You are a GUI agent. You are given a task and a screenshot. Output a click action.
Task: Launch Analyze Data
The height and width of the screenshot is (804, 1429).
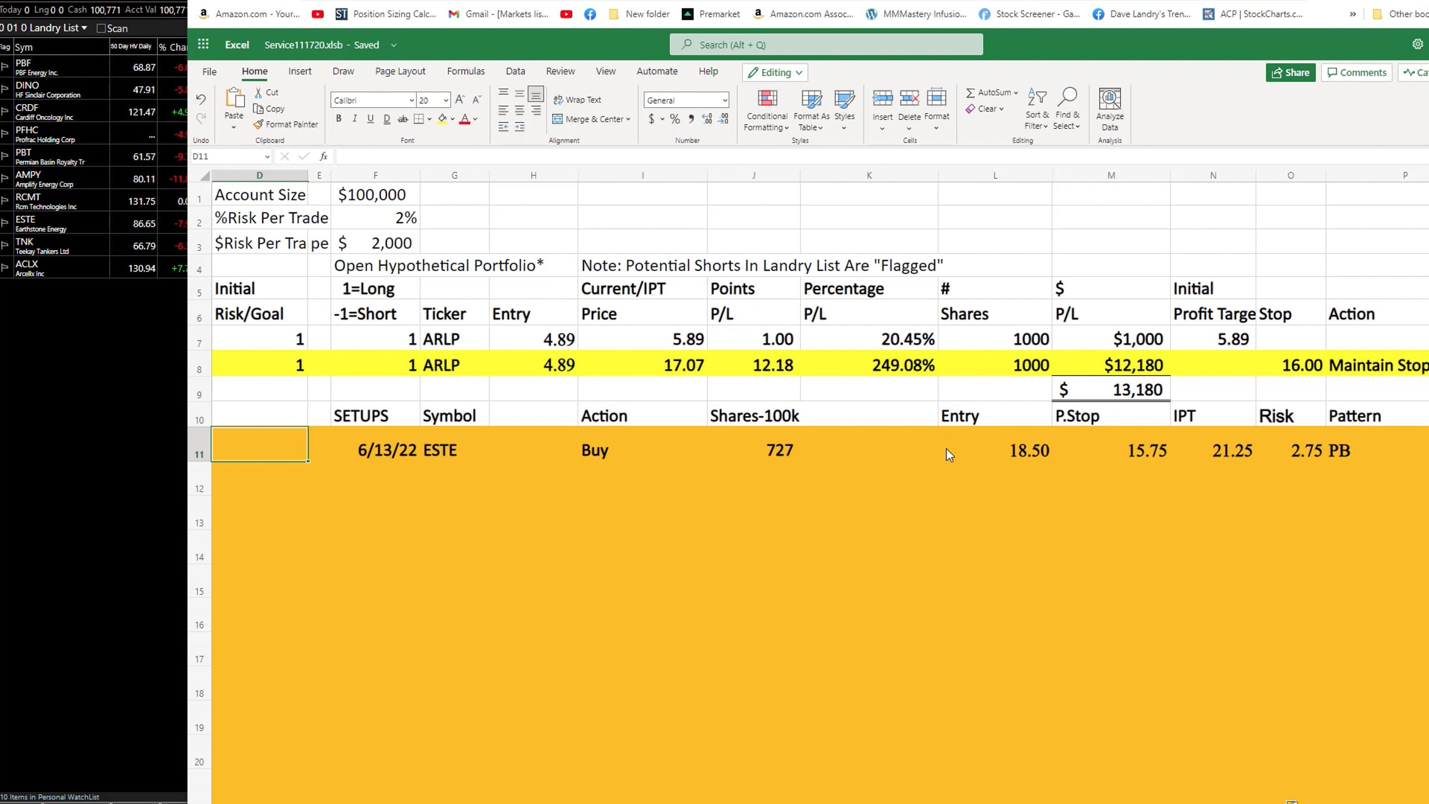[x=1110, y=110]
